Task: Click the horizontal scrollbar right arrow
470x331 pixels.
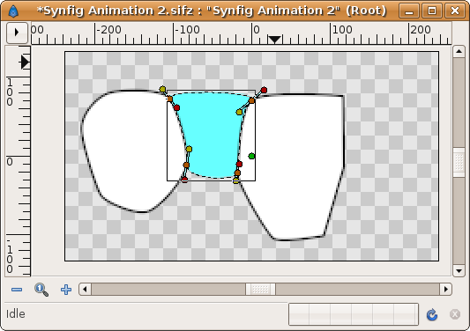Action: 445,290
